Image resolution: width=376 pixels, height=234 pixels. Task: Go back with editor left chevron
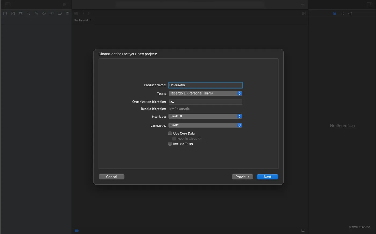point(84,13)
